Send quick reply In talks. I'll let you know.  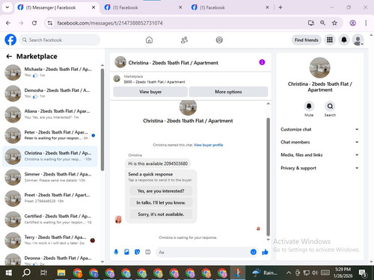click(161, 202)
